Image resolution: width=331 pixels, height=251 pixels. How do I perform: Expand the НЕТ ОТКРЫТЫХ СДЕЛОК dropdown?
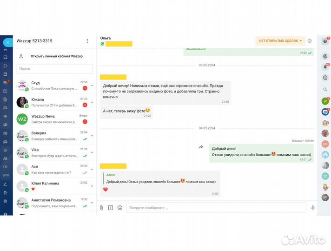click(x=280, y=41)
